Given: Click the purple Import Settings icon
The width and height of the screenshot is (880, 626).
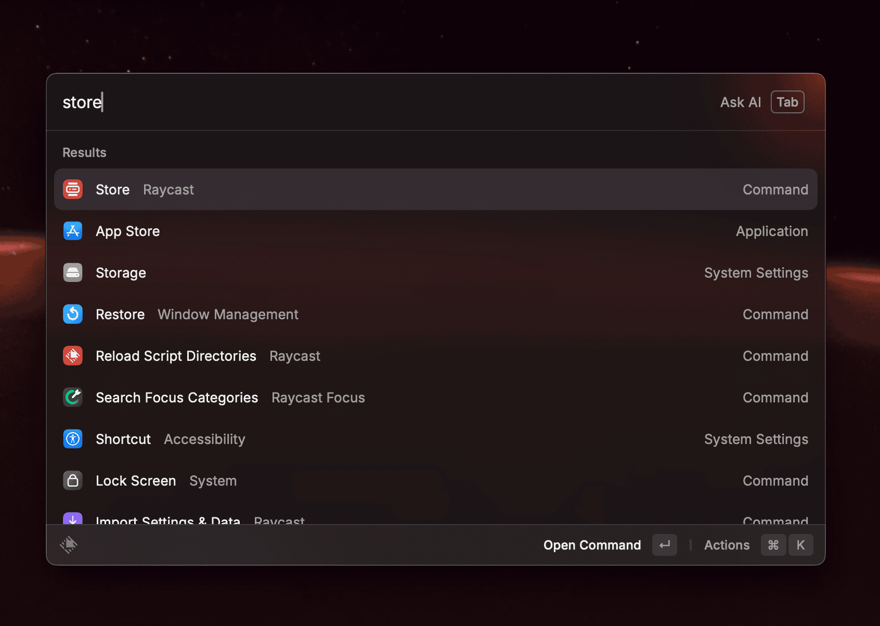Looking at the screenshot, I should point(73,519).
